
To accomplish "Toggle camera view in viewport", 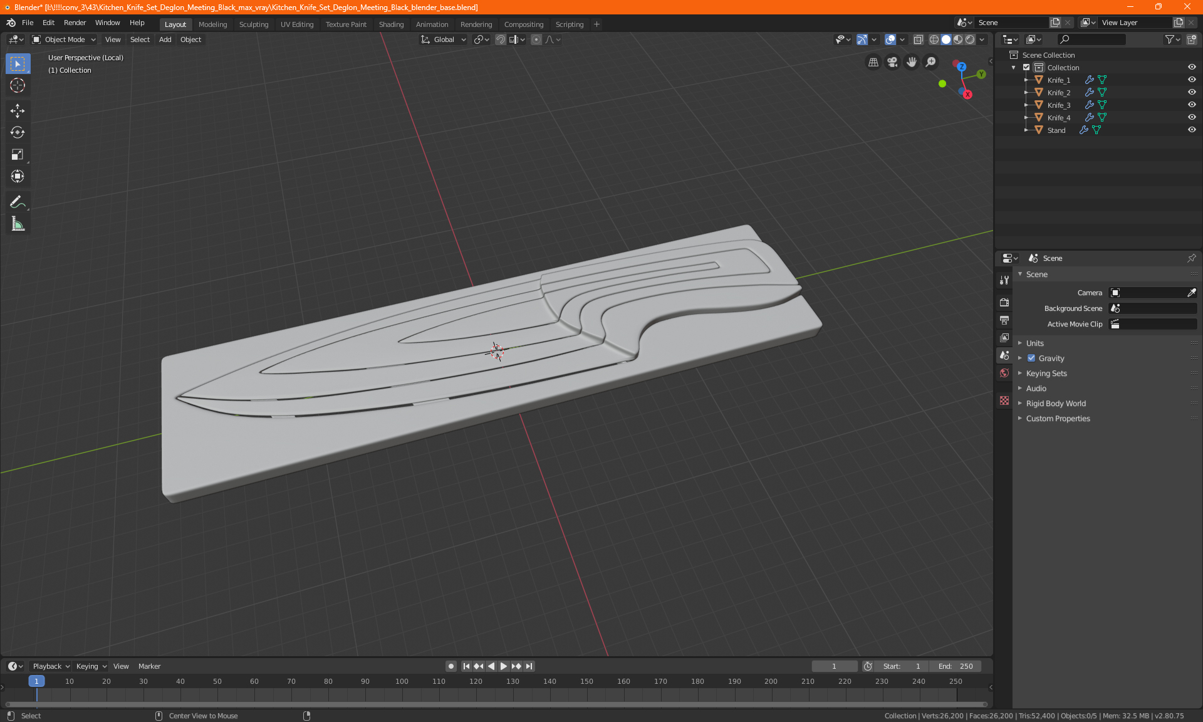I will pyautogui.click(x=892, y=62).
